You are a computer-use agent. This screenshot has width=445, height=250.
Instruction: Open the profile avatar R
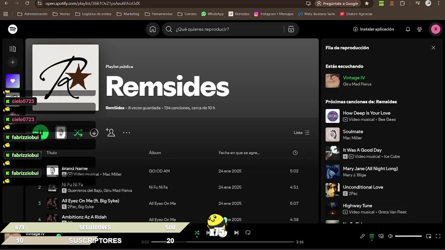pos(436,29)
